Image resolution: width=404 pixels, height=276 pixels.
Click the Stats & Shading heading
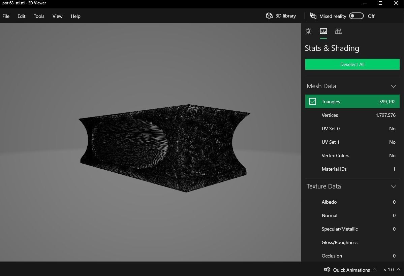(x=332, y=48)
